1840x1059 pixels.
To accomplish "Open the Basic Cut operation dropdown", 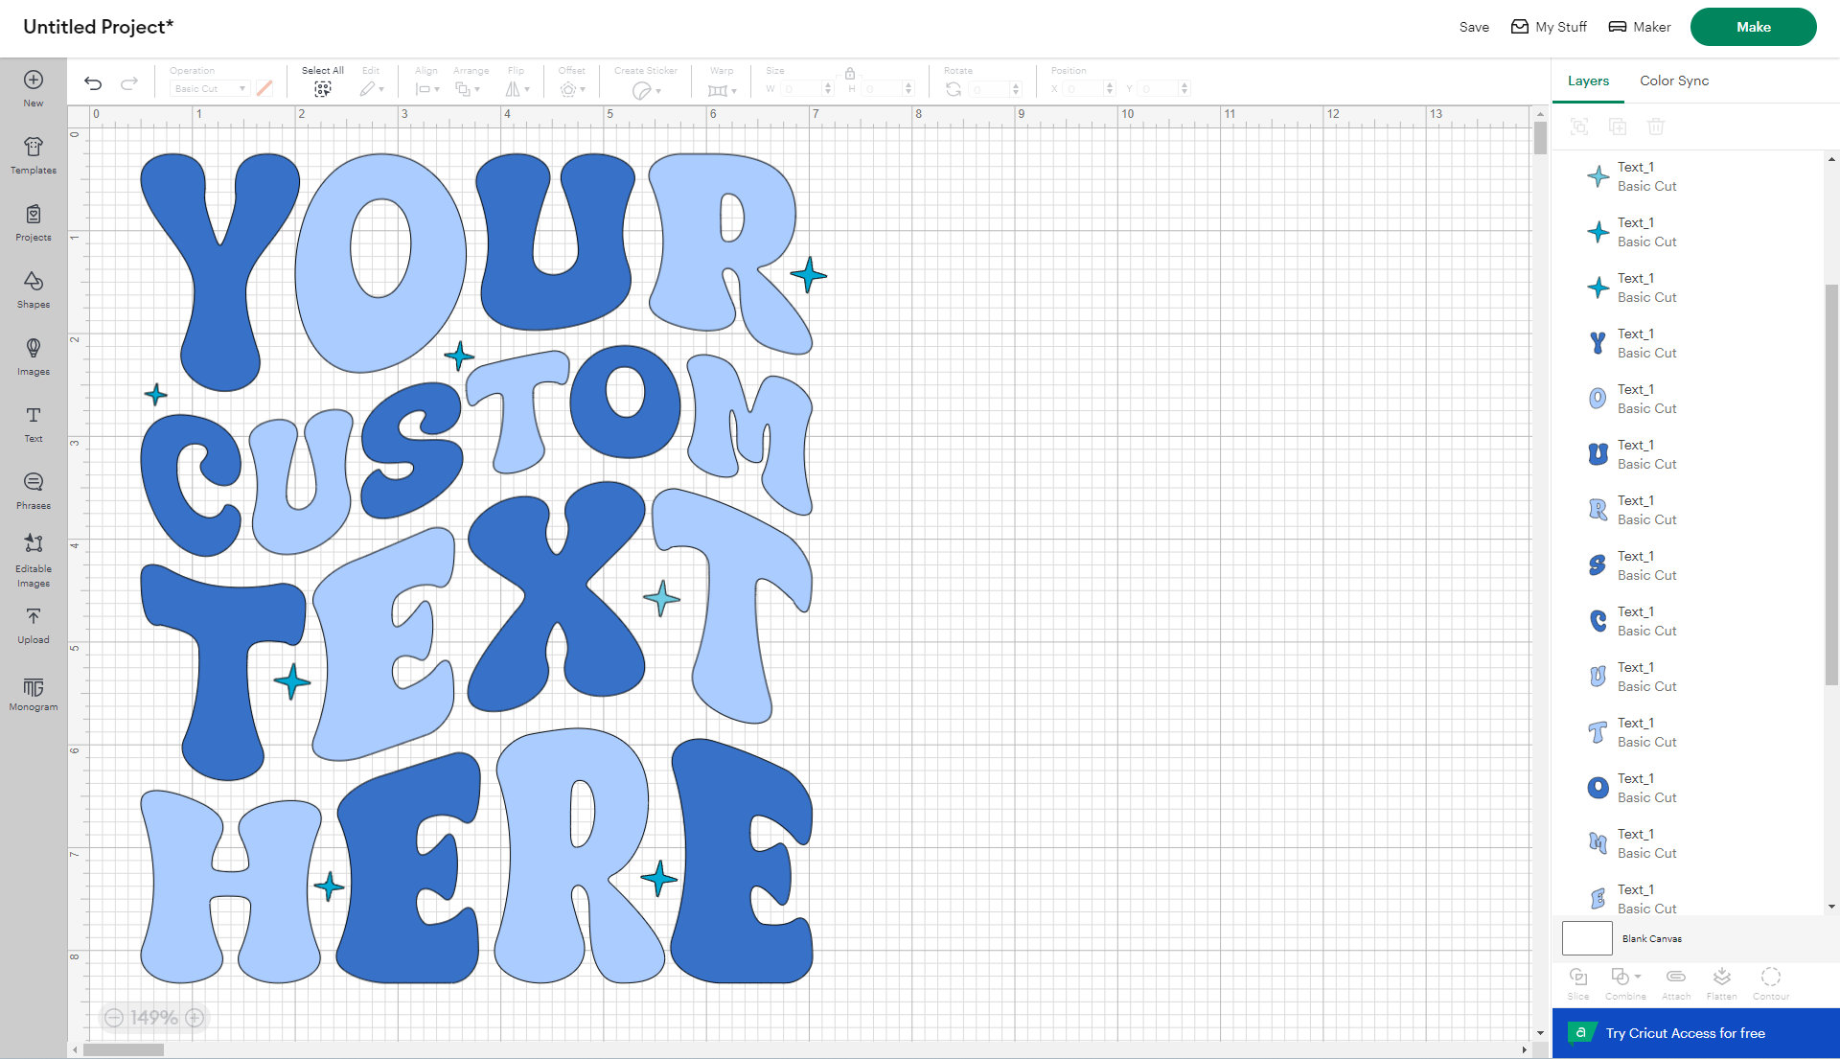I will pos(208,88).
